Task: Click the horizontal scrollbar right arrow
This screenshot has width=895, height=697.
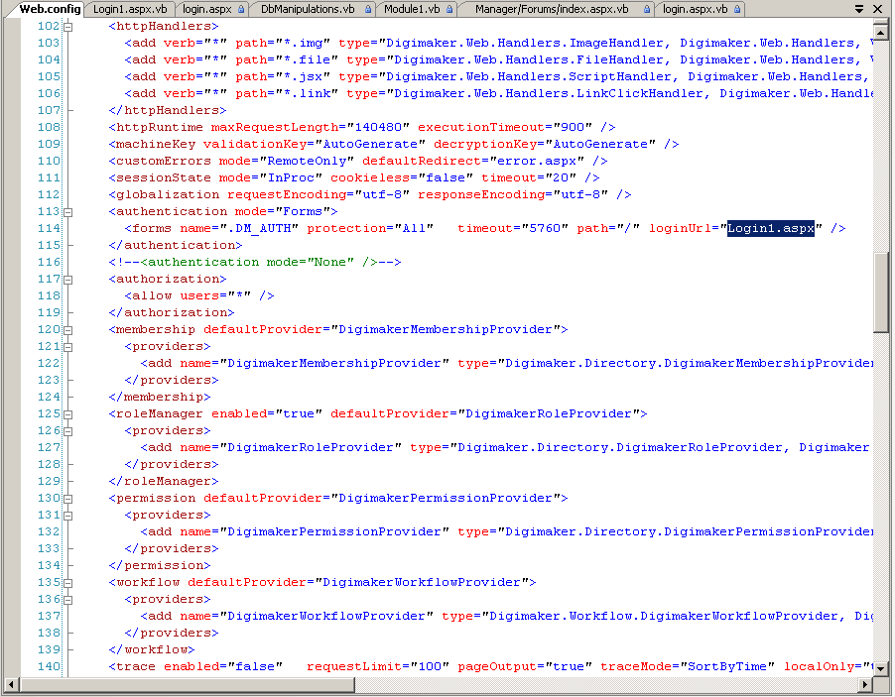Action: [865, 684]
